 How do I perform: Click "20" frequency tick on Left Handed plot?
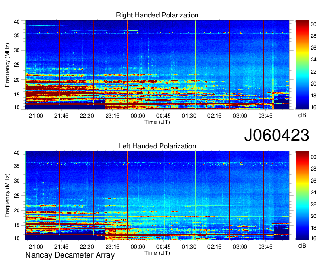click(17, 210)
